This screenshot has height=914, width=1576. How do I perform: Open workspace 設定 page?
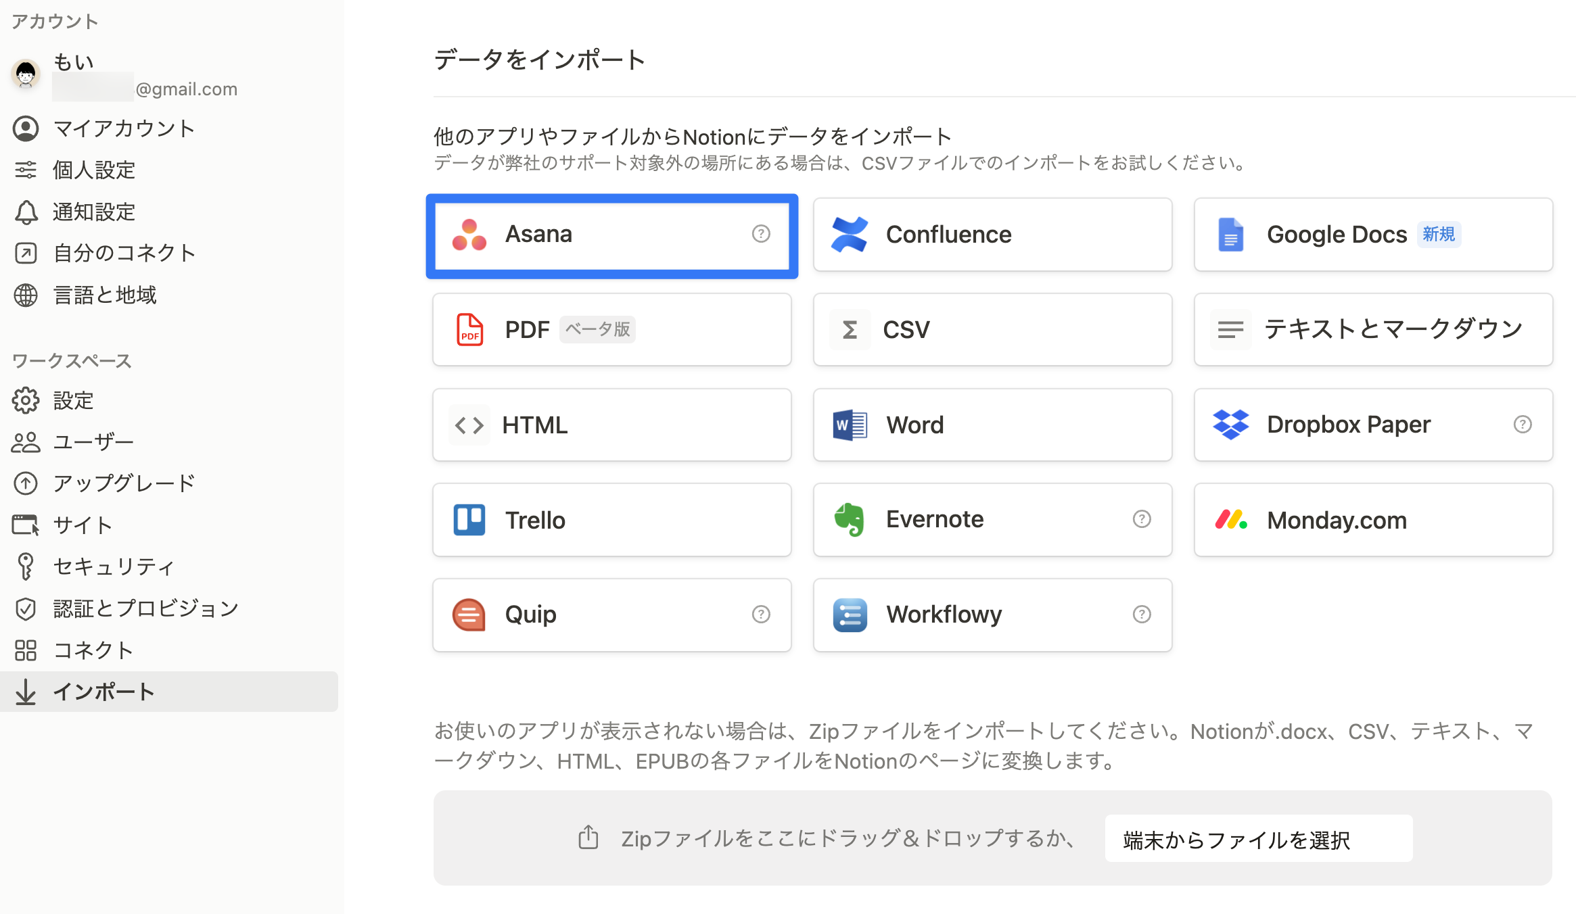coord(169,401)
